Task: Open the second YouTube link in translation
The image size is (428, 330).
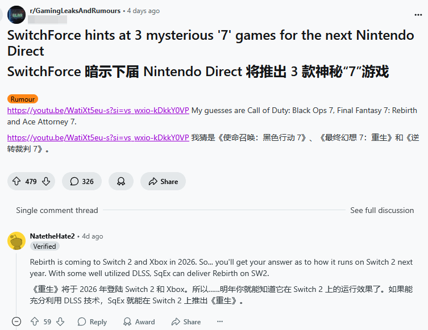Action: click(98, 137)
